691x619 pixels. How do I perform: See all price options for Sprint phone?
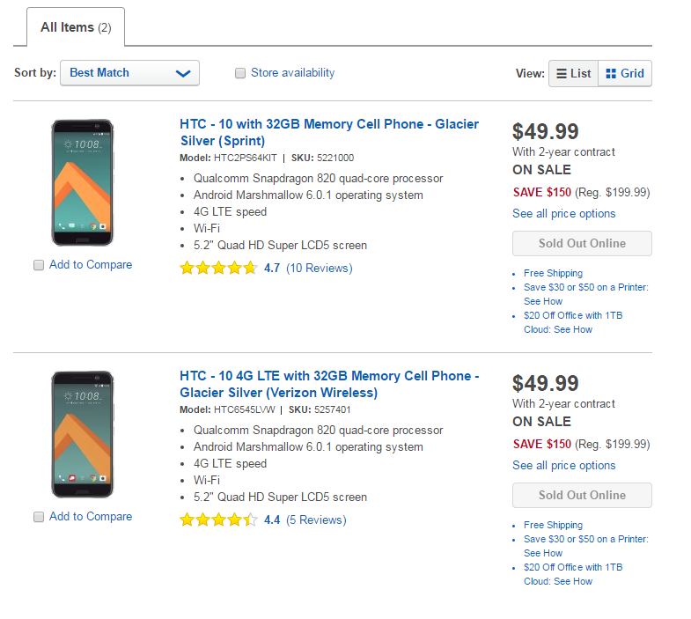(x=563, y=213)
